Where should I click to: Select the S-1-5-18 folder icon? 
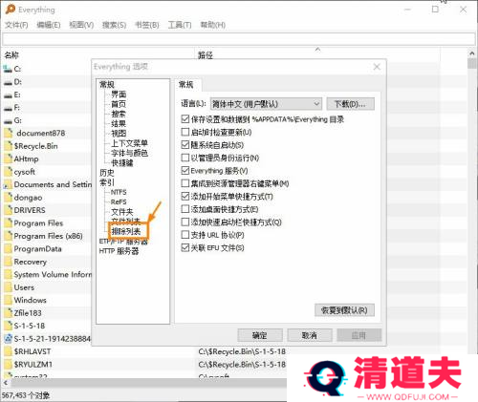pyautogui.click(x=9, y=326)
